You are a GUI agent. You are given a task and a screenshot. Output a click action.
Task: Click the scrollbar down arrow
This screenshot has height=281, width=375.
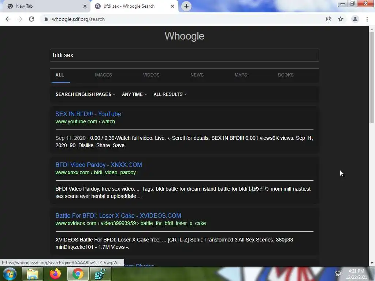(x=372, y=263)
